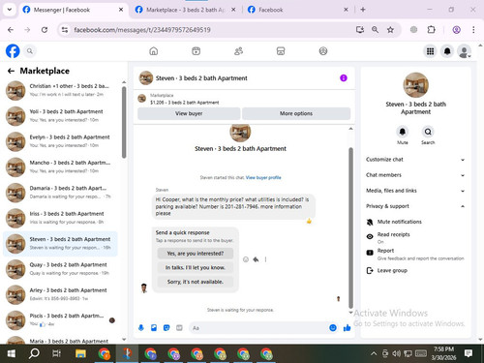Go back using the Marketplace back arrow
The height and width of the screenshot is (363, 484).
click(11, 71)
